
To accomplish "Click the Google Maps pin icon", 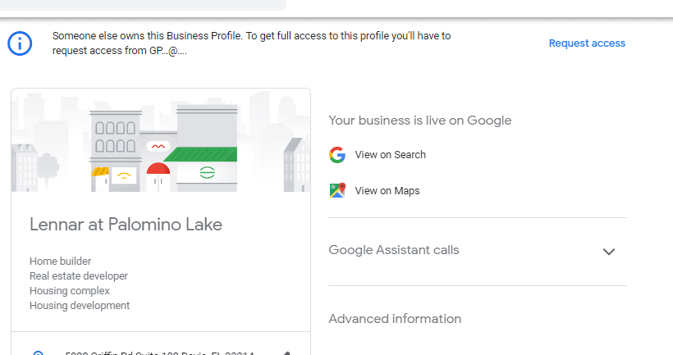I will [x=337, y=190].
